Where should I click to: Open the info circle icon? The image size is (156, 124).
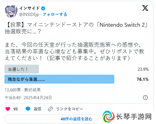[x=145, y=97]
